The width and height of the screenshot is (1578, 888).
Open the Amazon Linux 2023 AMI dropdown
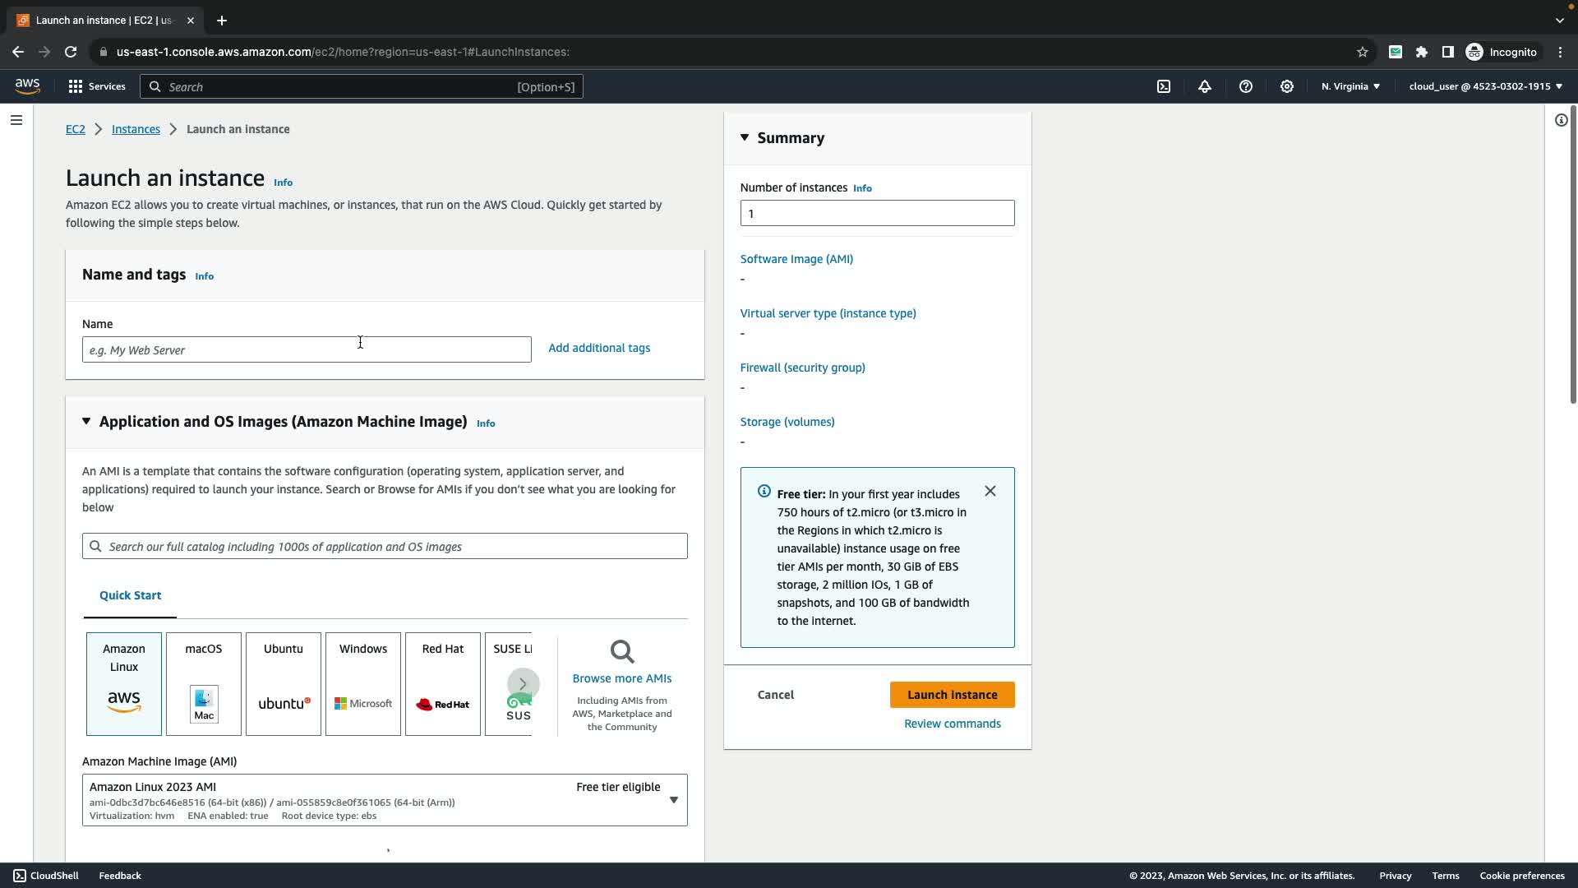(673, 800)
